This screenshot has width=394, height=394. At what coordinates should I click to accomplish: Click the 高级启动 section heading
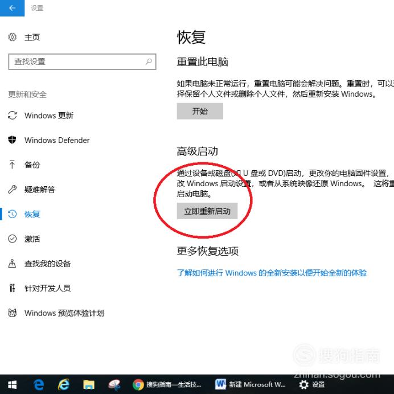[x=197, y=151]
